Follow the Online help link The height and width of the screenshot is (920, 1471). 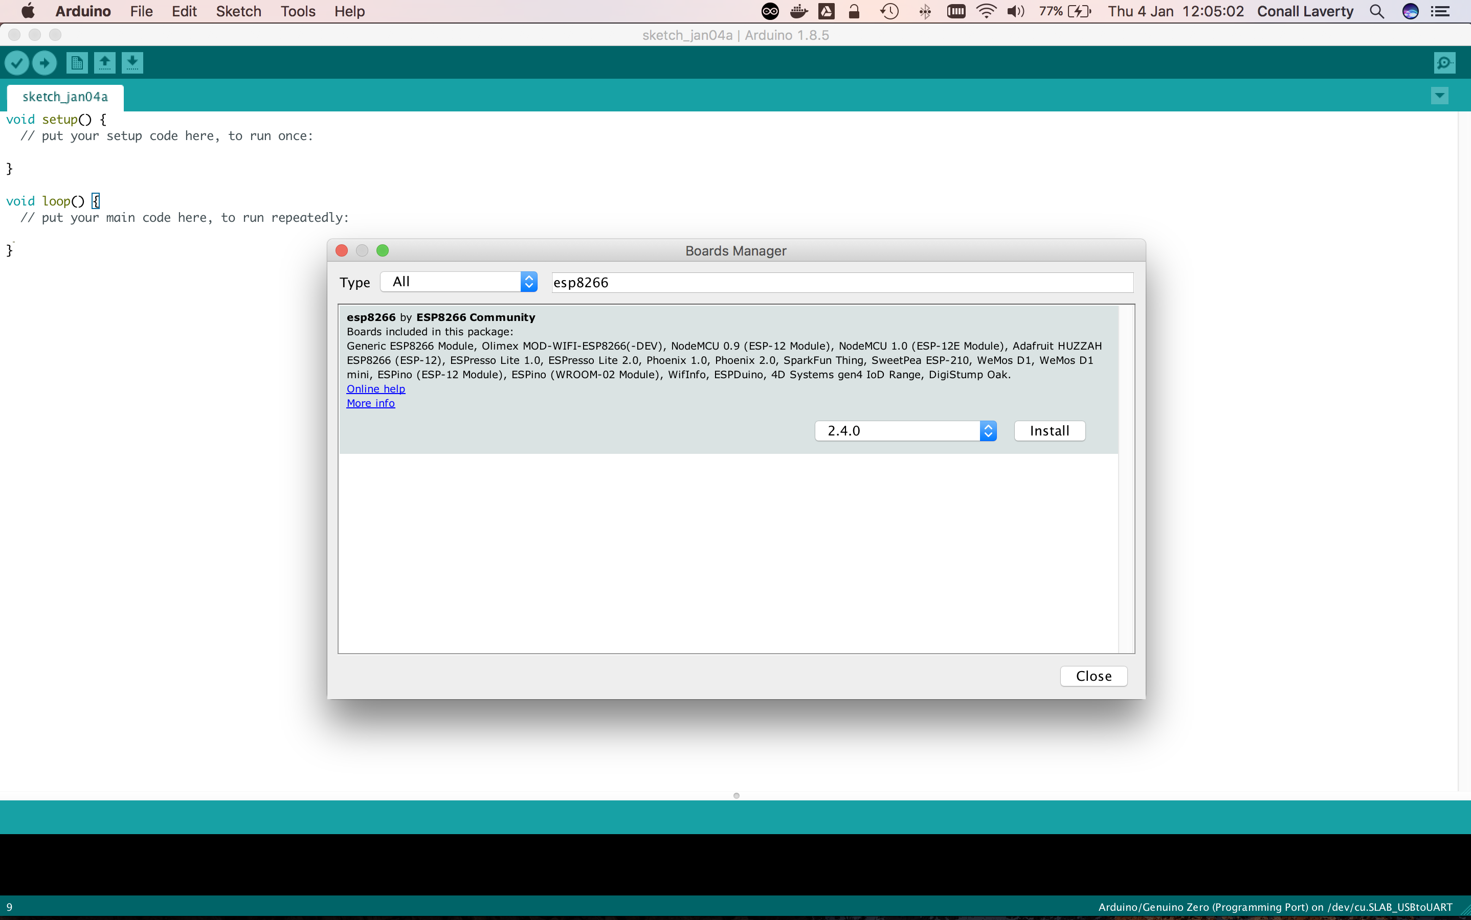click(x=375, y=389)
